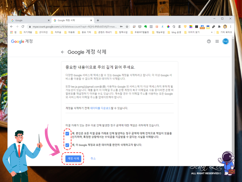
Task: Switch to the Google tab
Action: click(29, 20)
